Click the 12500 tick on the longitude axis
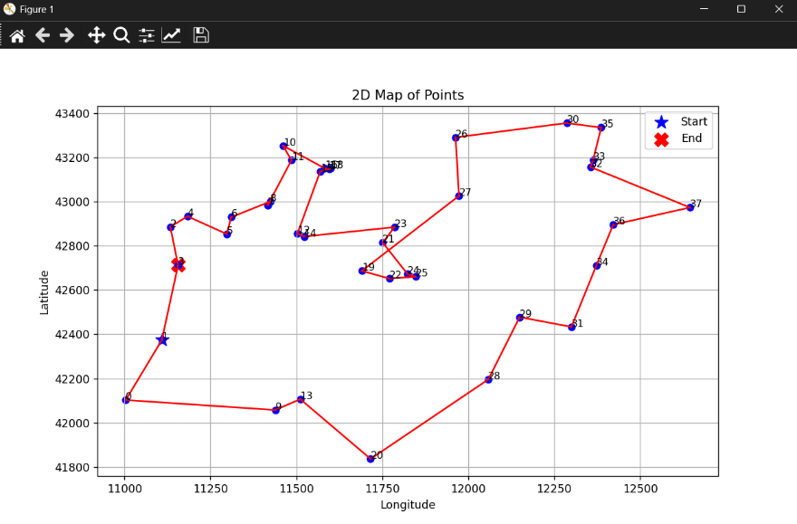 tap(640, 489)
